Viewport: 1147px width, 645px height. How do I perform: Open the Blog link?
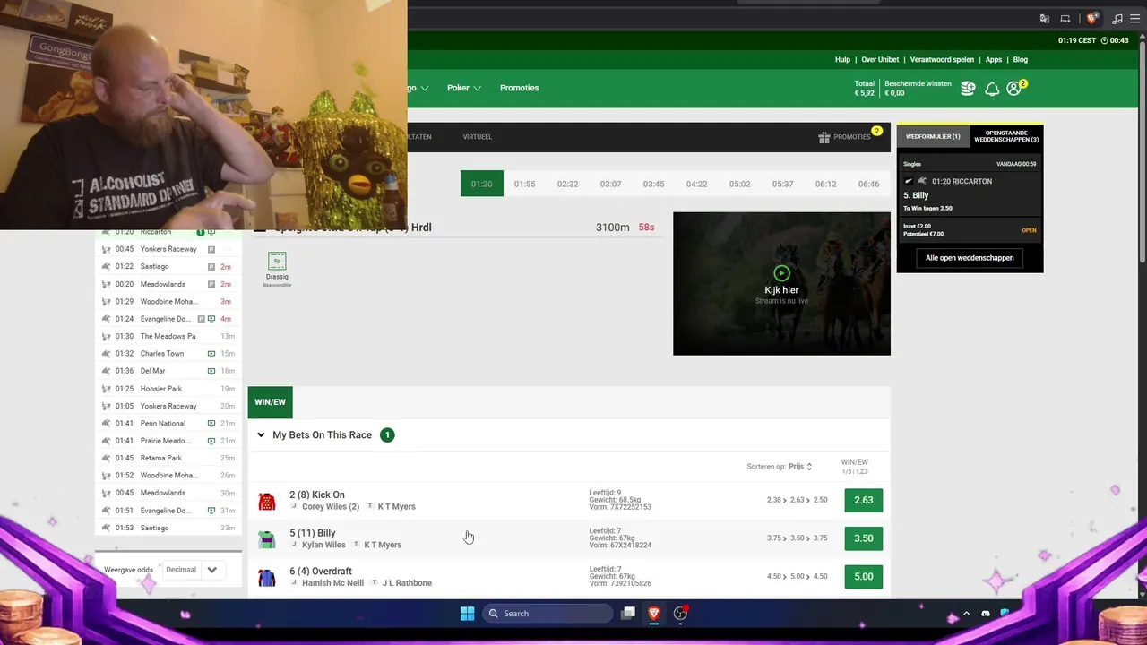1021,60
